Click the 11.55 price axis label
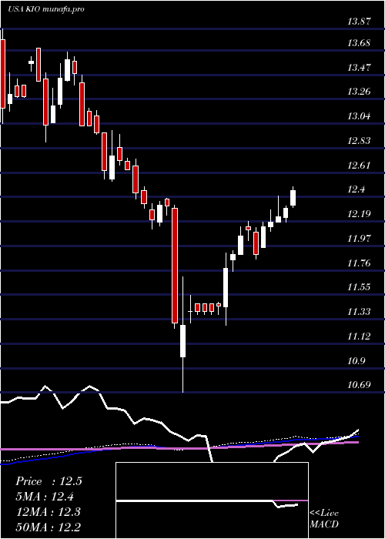Viewport: 385px width, 539px height. click(359, 287)
